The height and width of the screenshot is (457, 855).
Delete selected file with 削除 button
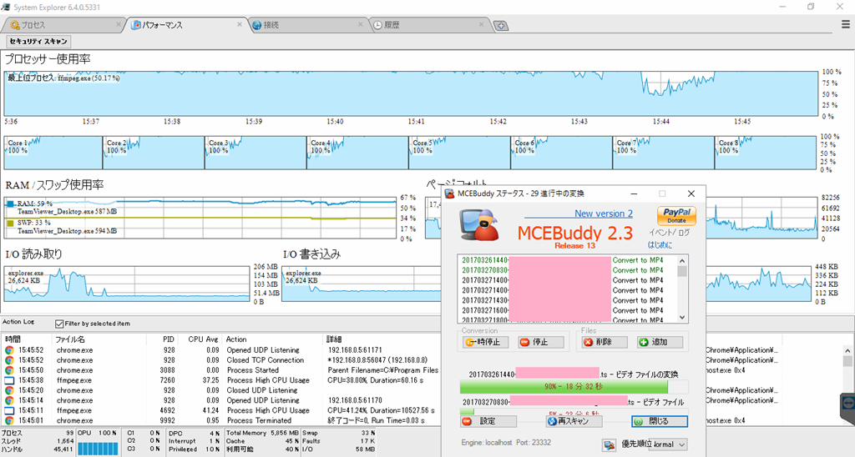pyautogui.click(x=605, y=342)
